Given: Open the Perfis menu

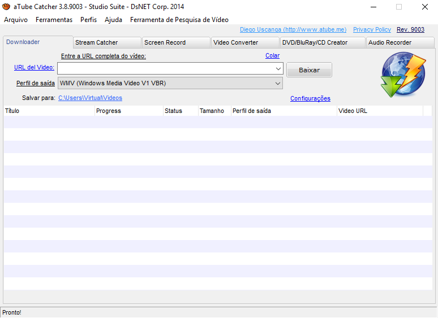Looking at the screenshot, I should pyautogui.click(x=88, y=20).
